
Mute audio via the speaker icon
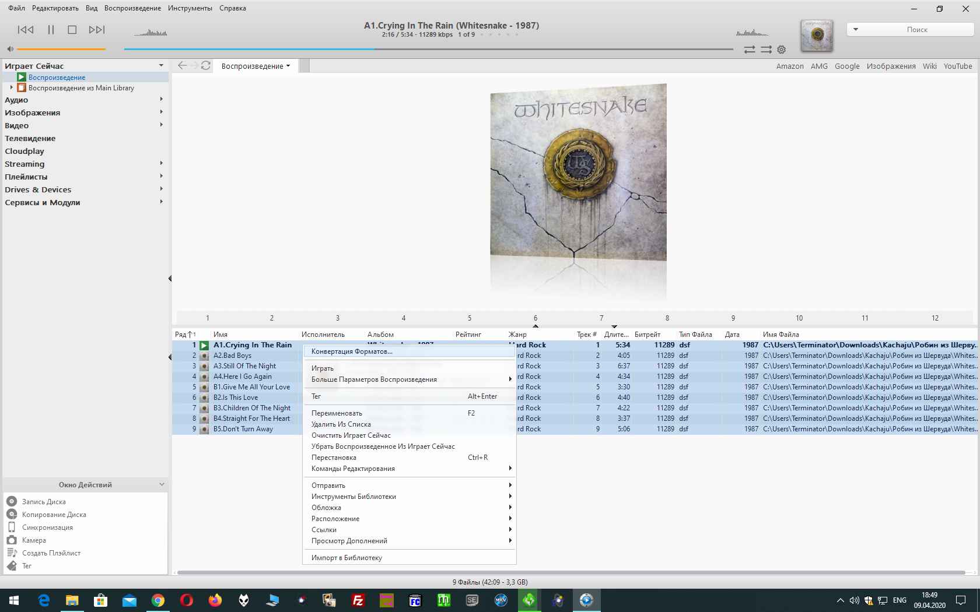pyautogui.click(x=10, y=49)
